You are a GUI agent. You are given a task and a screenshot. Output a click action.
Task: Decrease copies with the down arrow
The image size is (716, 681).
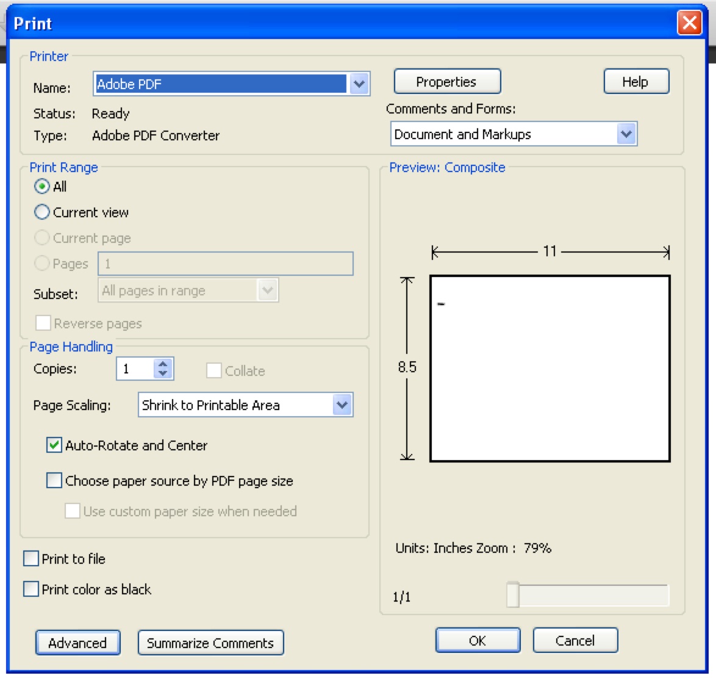[163, 373]
